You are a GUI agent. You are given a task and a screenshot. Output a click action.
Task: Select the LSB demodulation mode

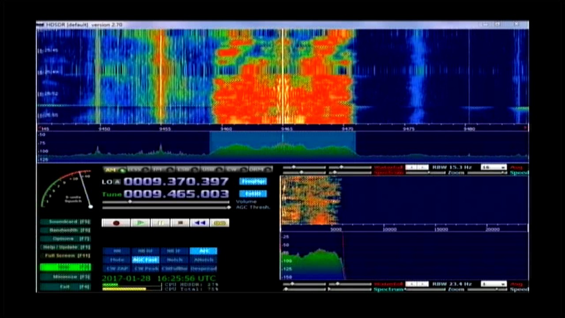click(187, 170)
